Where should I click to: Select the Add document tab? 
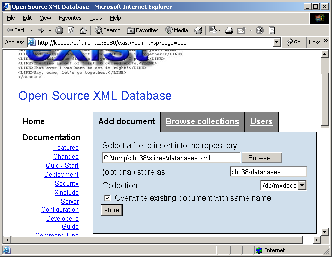point(127,121)
